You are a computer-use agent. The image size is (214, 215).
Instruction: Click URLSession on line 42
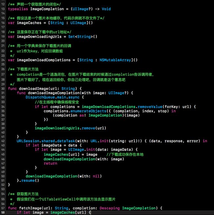coord(28,141)
